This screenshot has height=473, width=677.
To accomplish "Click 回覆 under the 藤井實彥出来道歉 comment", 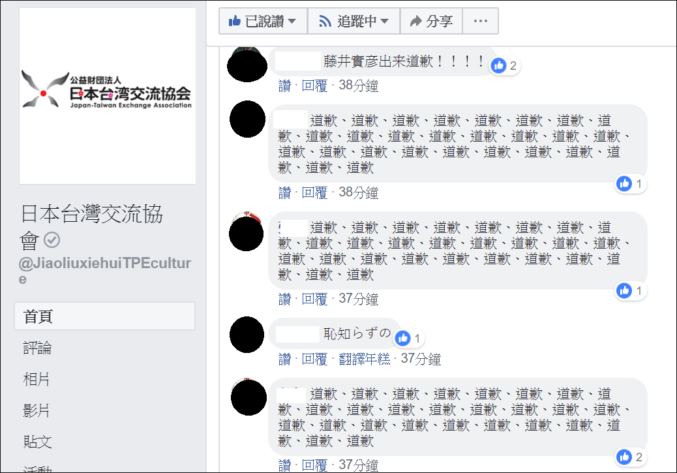I will [314, 86].
